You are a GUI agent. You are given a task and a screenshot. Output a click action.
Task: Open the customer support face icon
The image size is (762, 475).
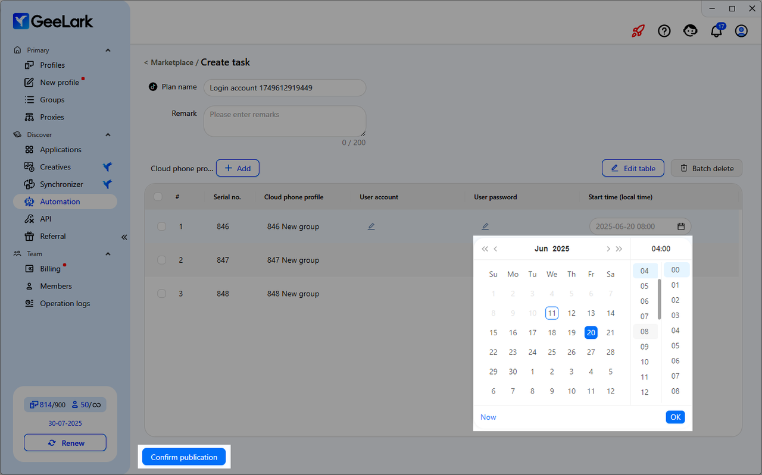691,31
